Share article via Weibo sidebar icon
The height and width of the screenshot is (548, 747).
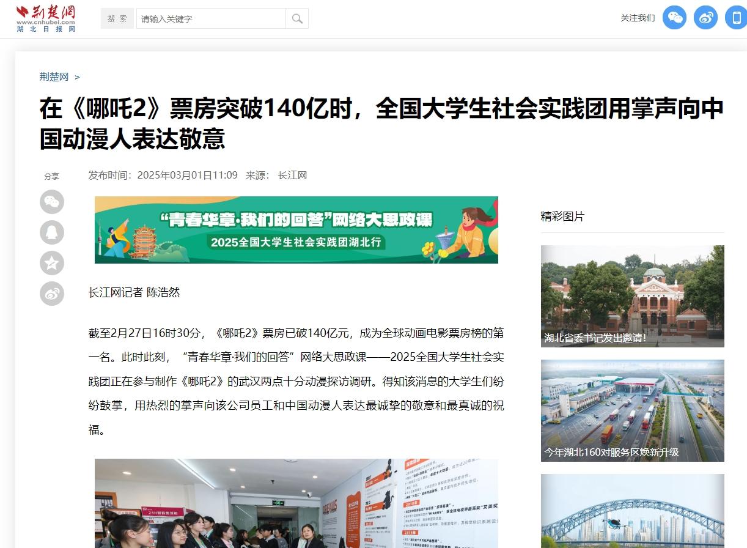pos(52,294)
